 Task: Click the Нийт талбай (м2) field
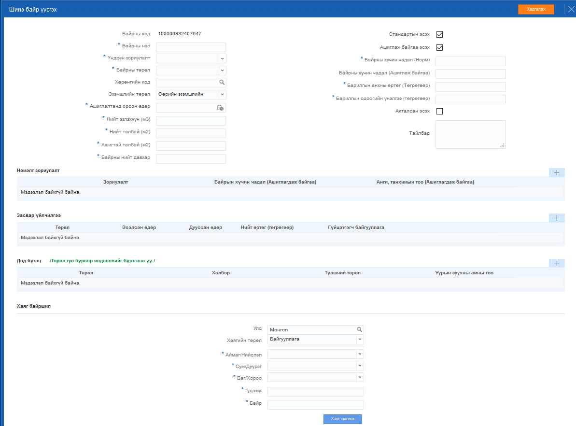191,133
